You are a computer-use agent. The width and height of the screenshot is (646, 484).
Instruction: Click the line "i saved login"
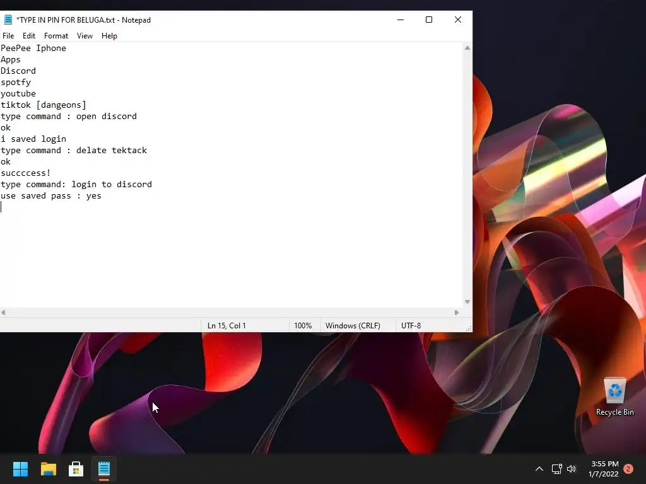point(33,139)
